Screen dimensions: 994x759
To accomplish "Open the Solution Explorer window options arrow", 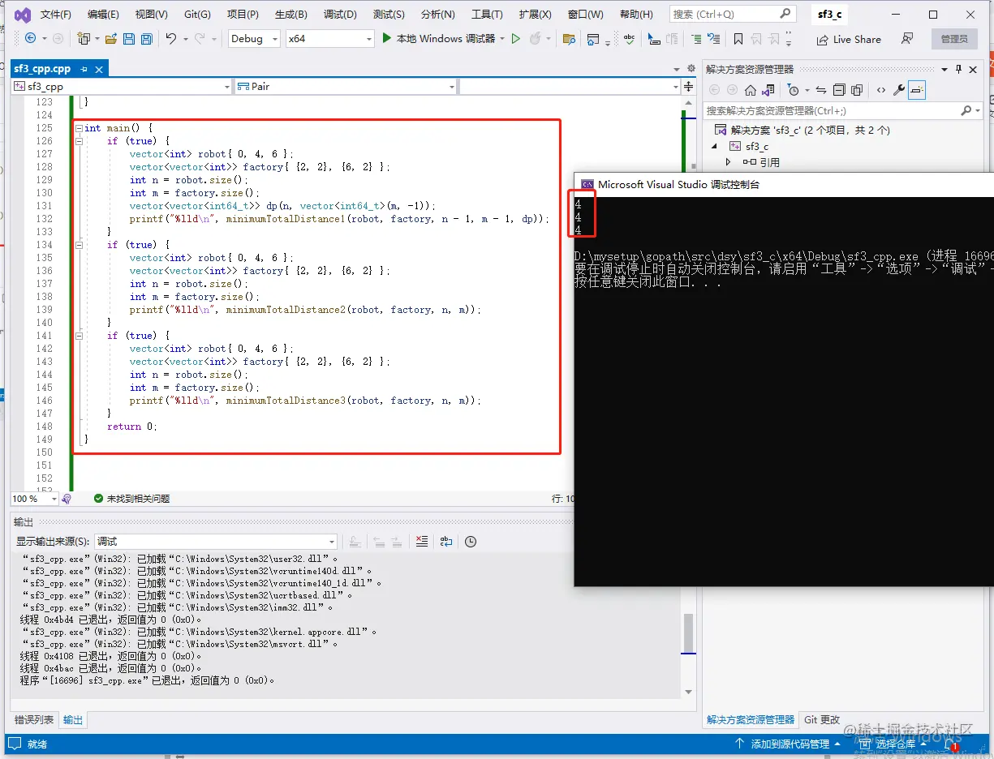I will pyautogui.click(x=944, y=70).
